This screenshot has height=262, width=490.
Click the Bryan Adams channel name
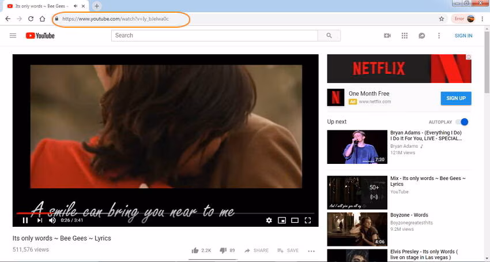tap(404, 146)
